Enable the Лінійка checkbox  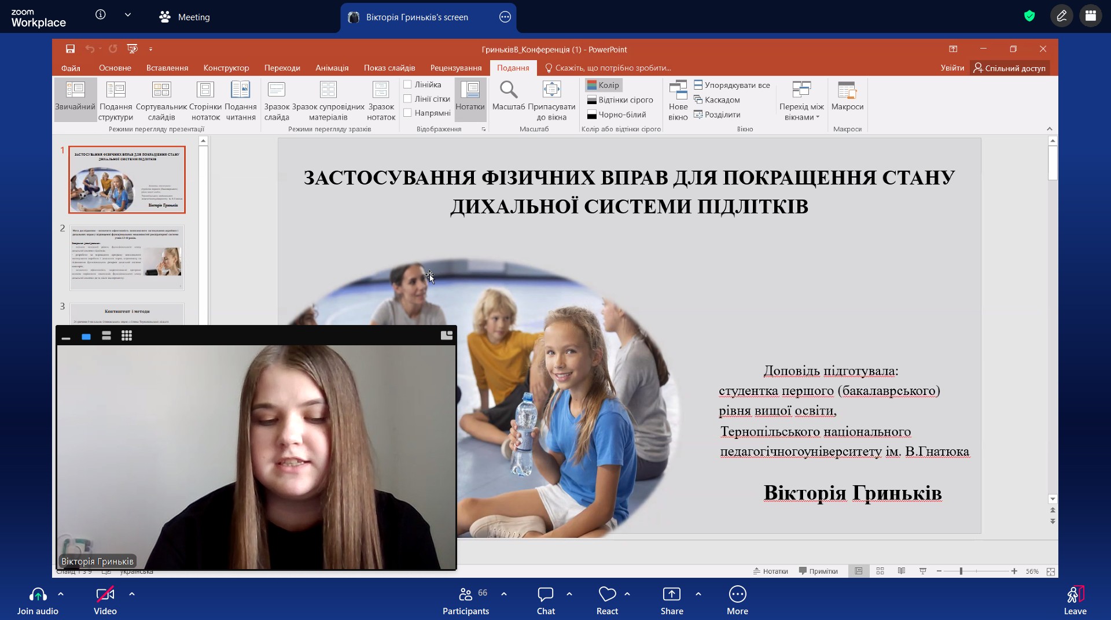pos(407,84)
